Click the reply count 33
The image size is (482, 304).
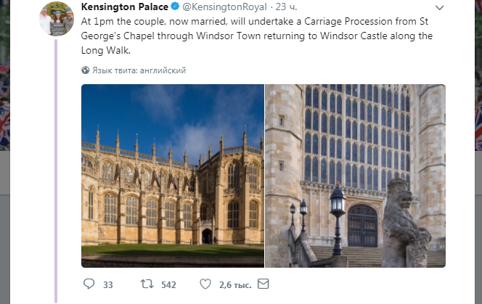click(107, 285)
